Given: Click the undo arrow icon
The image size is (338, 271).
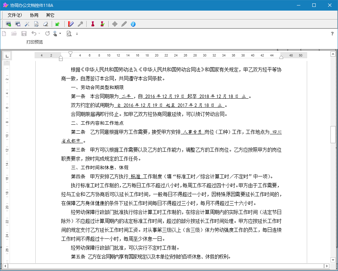Looking at the screenshot, I should (x=34, y=33).
